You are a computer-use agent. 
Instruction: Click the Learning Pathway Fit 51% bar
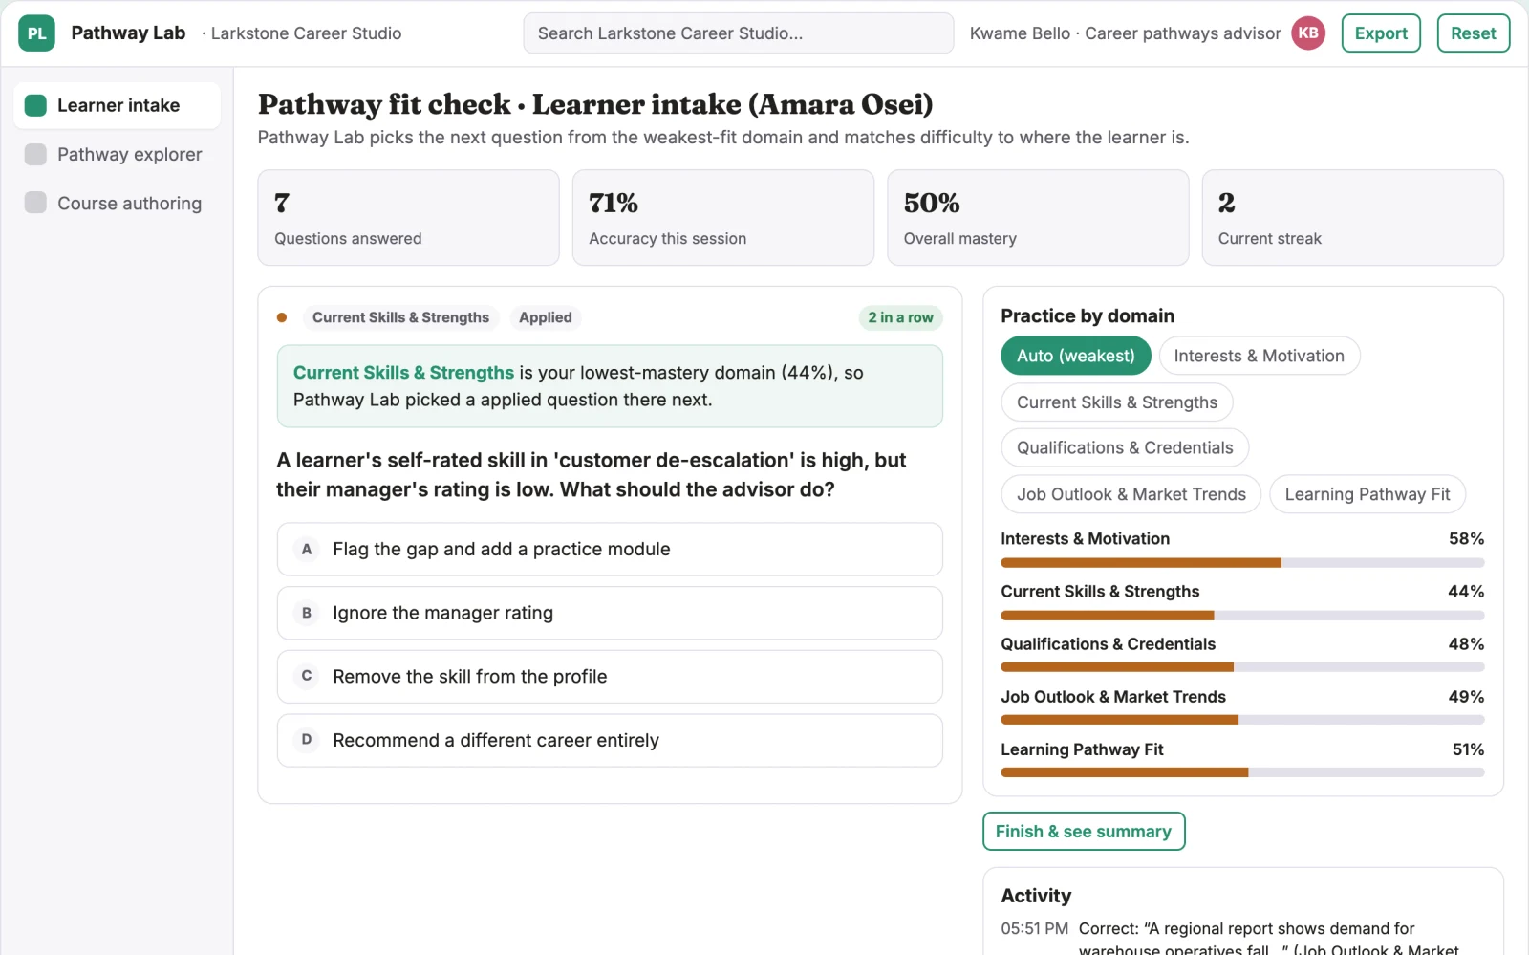(x=1242, y=772)
